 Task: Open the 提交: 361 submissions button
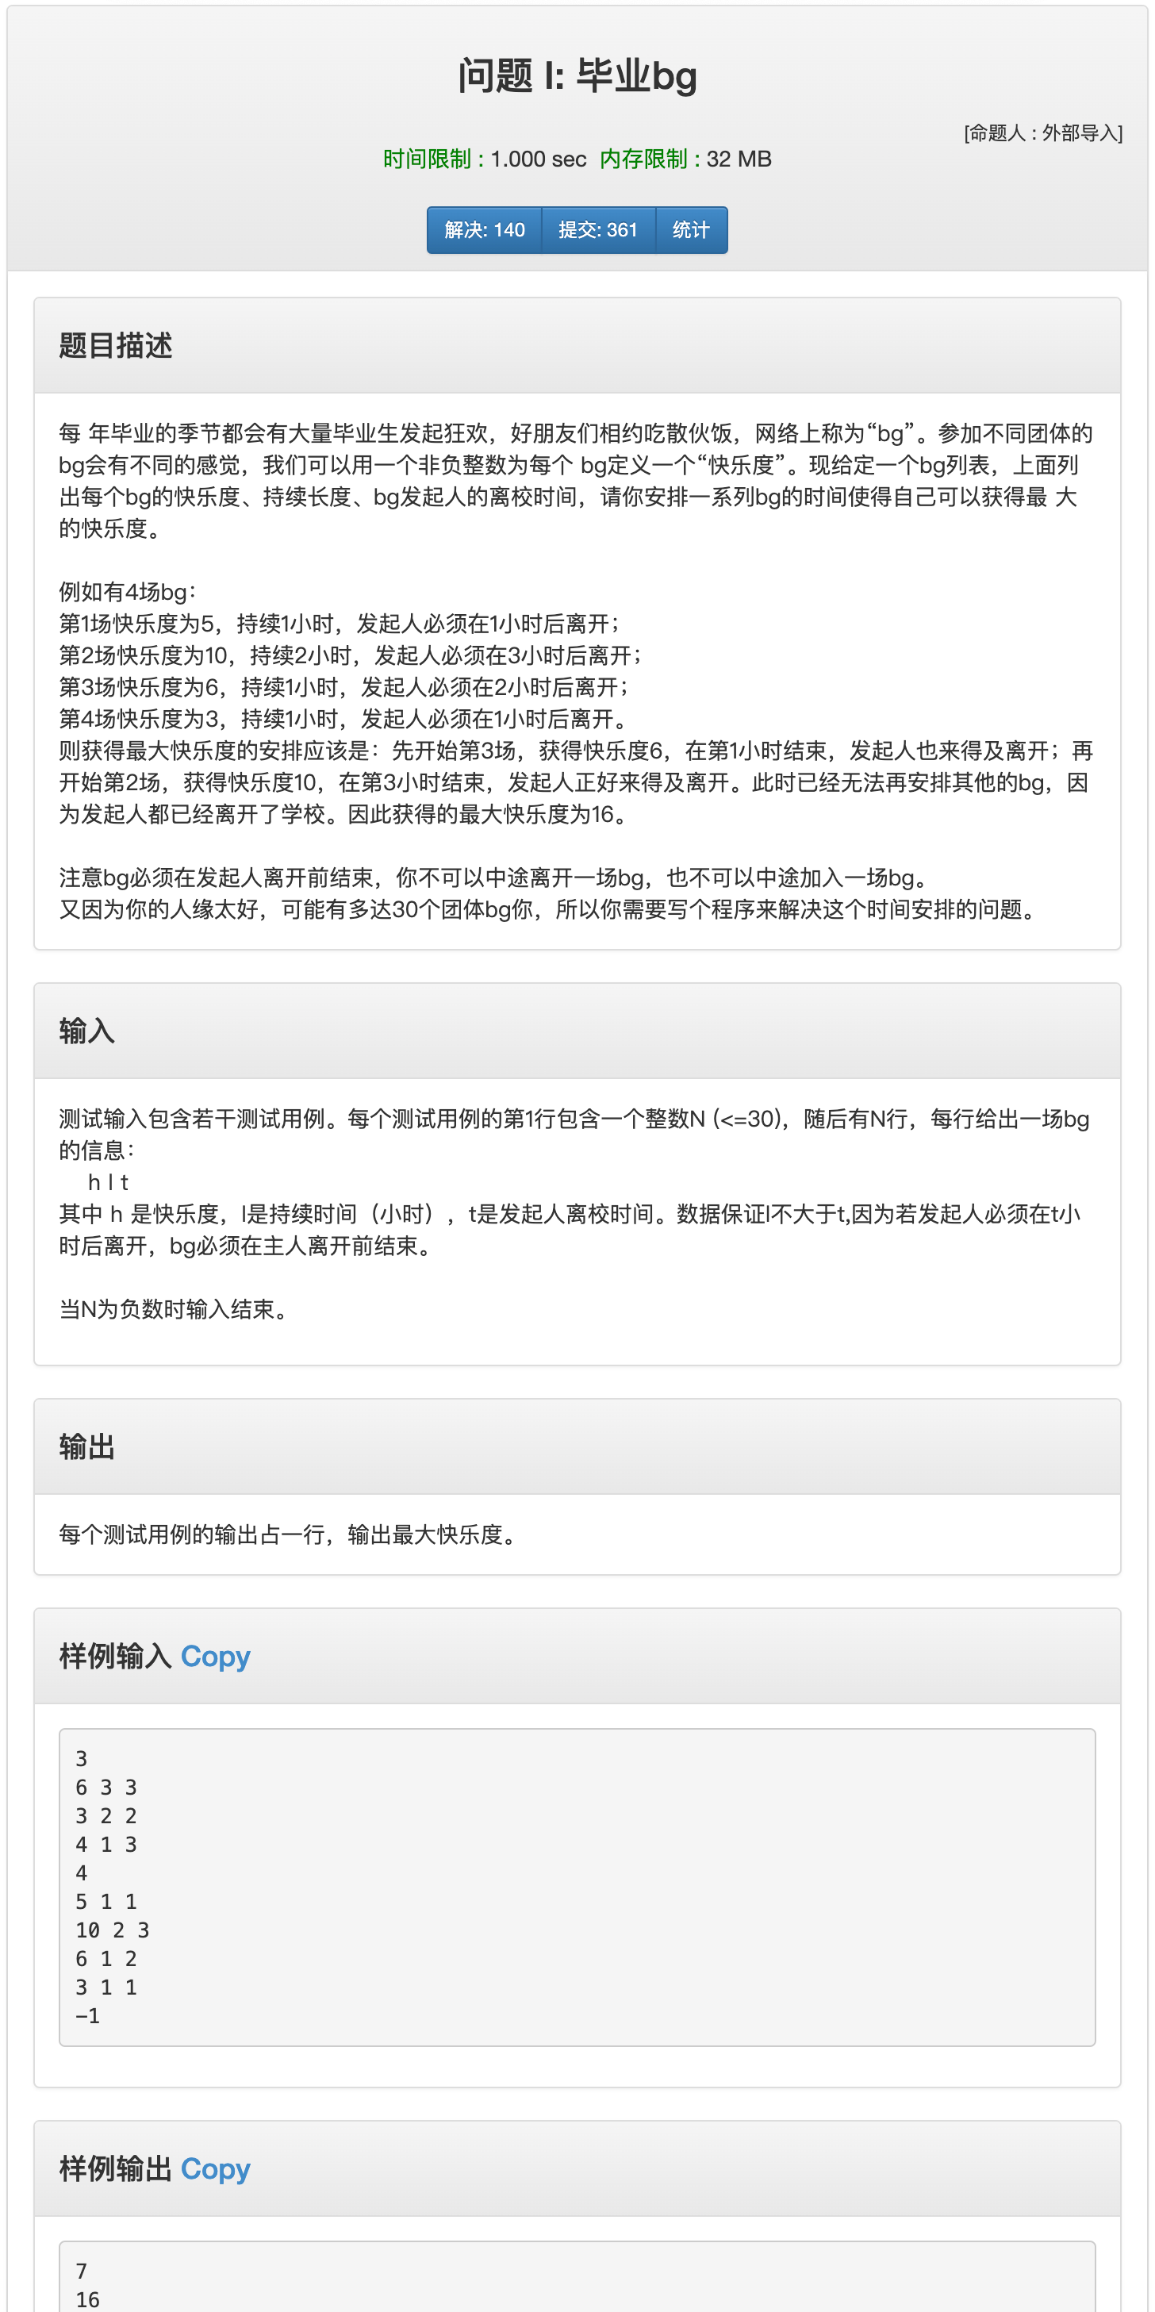tap(597, 230)
